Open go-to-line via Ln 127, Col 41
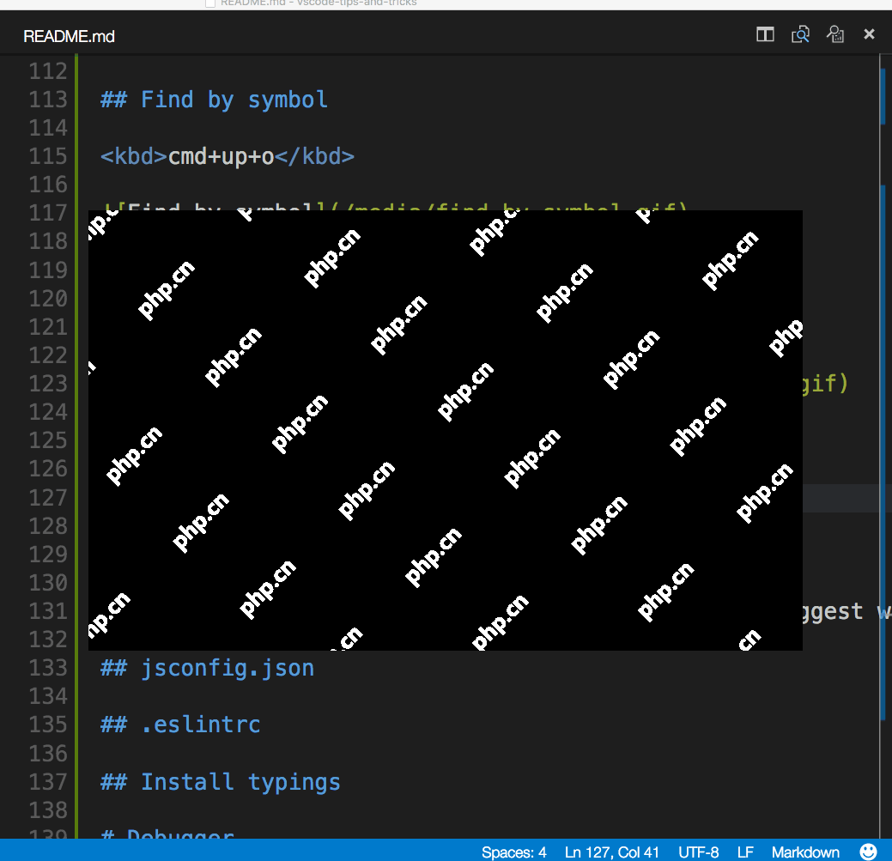892x861 pixels. pyautogui.click(x=611, y=852)
